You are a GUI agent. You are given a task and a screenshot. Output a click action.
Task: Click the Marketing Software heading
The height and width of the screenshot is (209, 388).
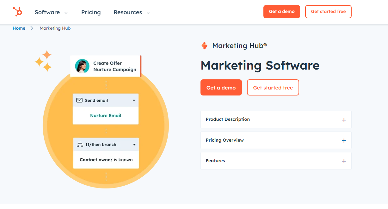(260, 65)
